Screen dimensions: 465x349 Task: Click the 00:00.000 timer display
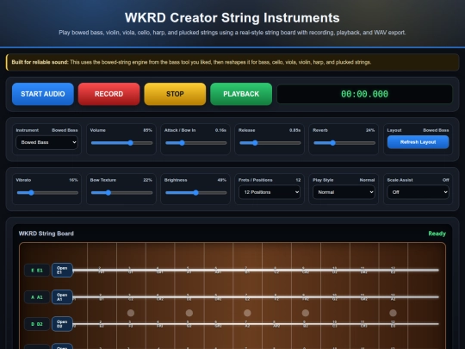pos(364,94)
